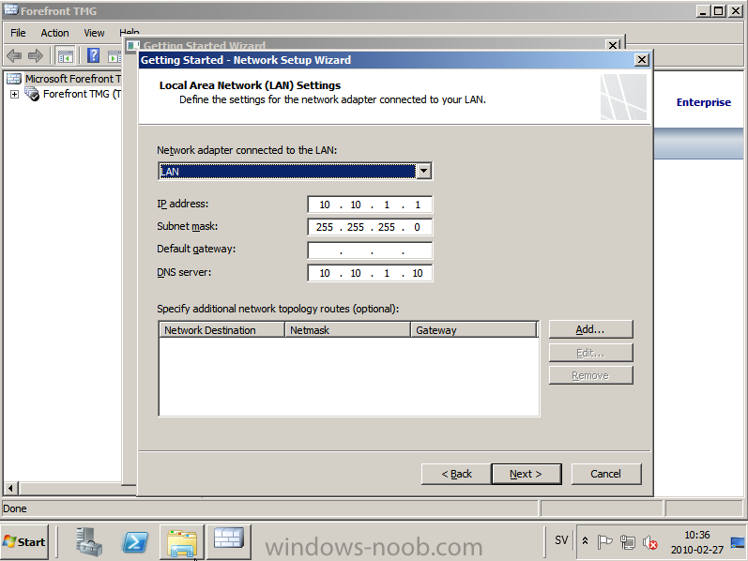This screenshot has height=561, width=748.
Task: Click the left arrow of tree pane scrollbar
Action: click(10, 488)
